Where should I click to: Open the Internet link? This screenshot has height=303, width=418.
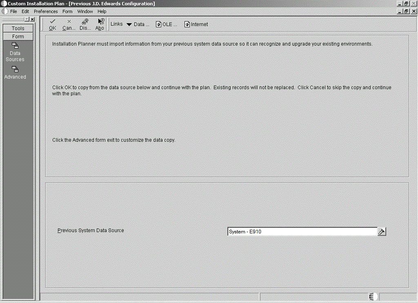[196, 24]
